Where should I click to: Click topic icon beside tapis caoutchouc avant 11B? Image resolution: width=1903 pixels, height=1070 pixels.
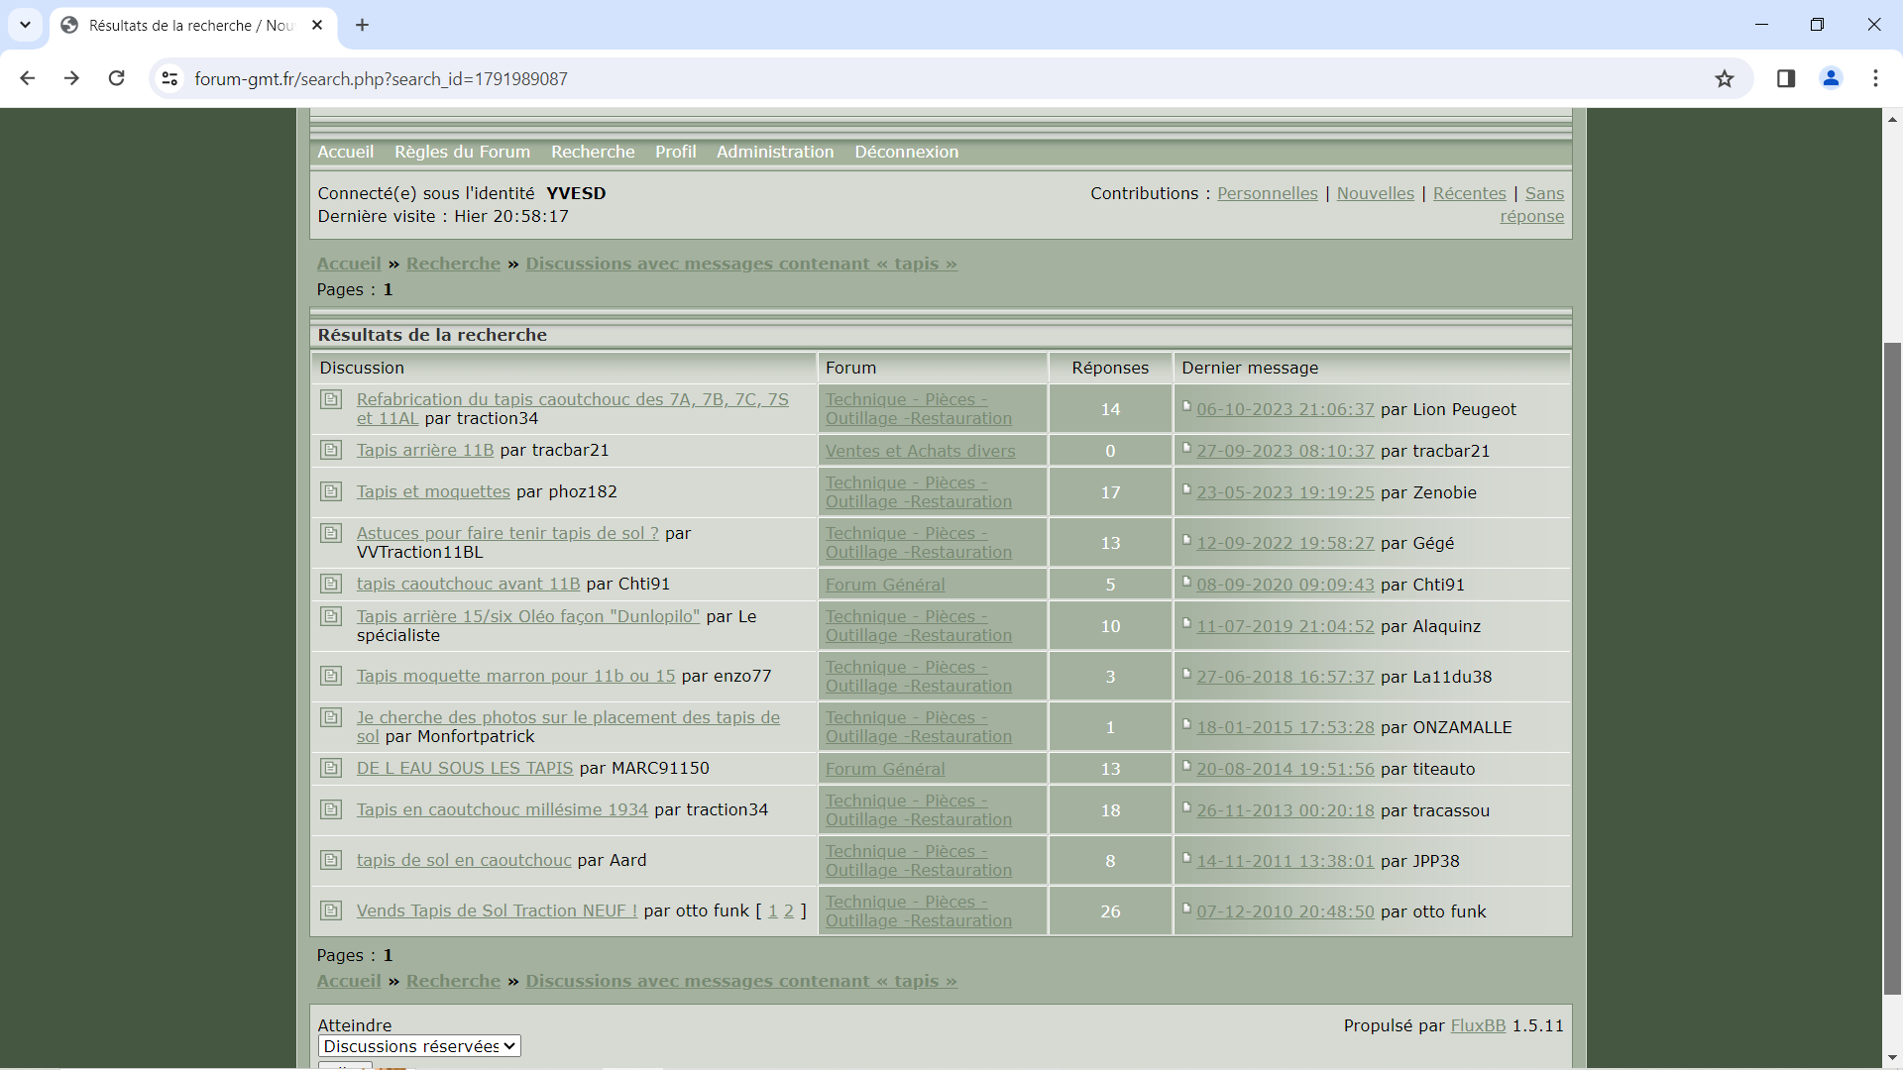(331, 584)
